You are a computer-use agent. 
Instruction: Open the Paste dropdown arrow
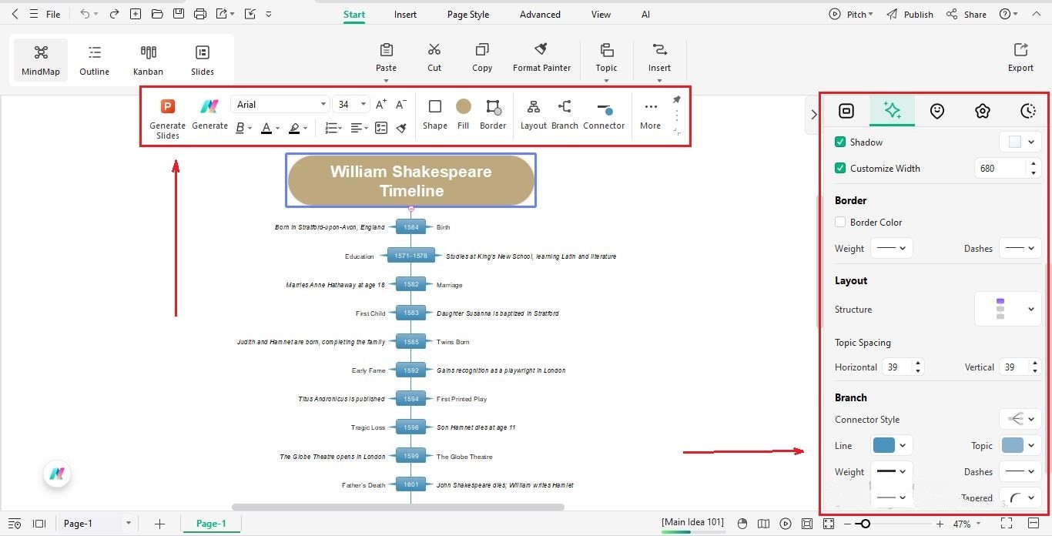pyautogui.click(x=386, y=80)
